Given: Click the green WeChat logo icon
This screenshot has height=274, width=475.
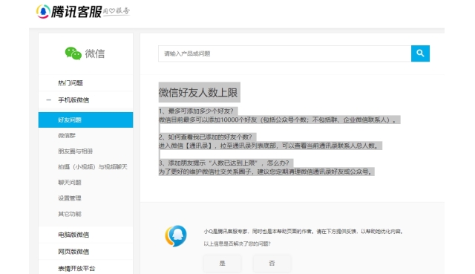Looking at the screenshot, I should pyautogui.click(x=73, y=53).
